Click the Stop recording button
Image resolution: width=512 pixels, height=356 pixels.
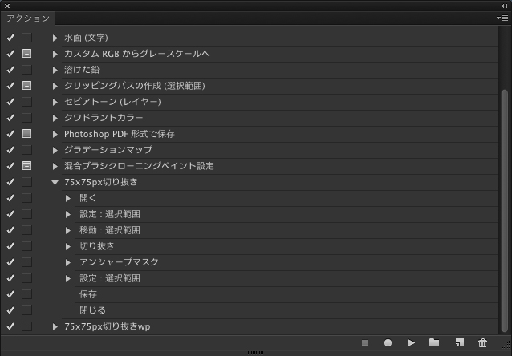pos(365,343)
